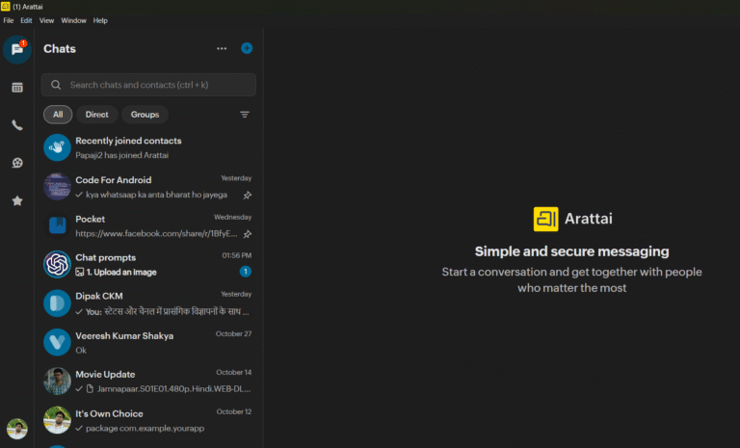Open the starred items star icon
This screenshot has width=740, height=448.
[x=17, y=200]
